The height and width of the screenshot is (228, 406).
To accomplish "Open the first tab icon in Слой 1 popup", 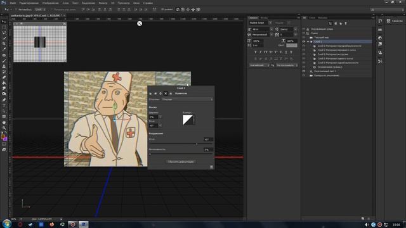I will point(150,94).
